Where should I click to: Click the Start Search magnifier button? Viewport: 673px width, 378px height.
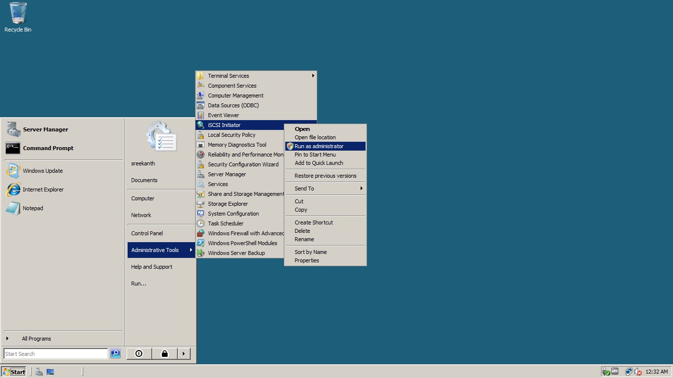click(x=115, y=353)
